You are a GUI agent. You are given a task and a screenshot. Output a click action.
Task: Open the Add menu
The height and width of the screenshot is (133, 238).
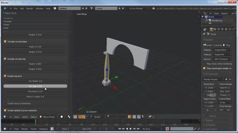tap(22, 9)
